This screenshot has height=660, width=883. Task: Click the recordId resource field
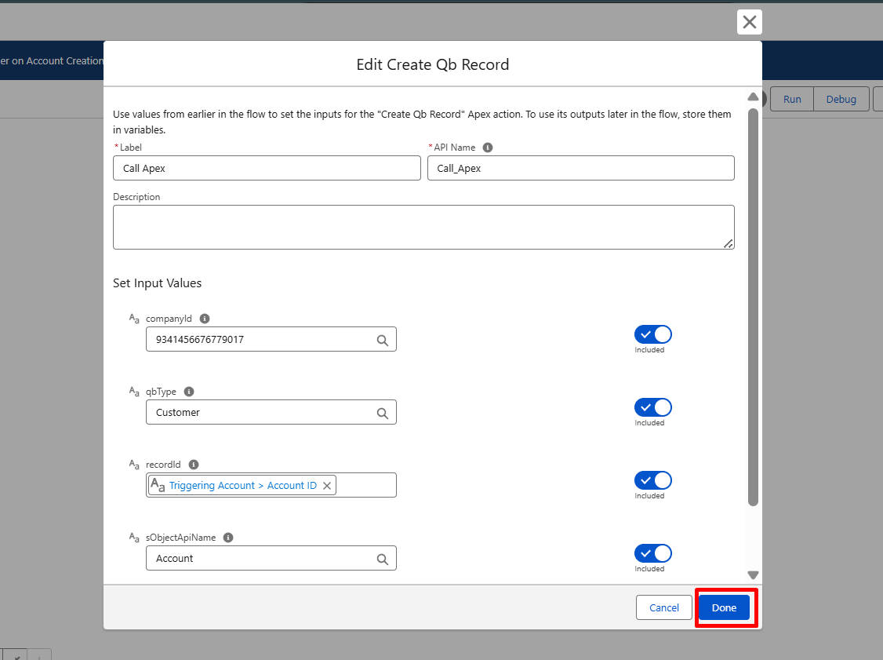click(x=271, y=485)
